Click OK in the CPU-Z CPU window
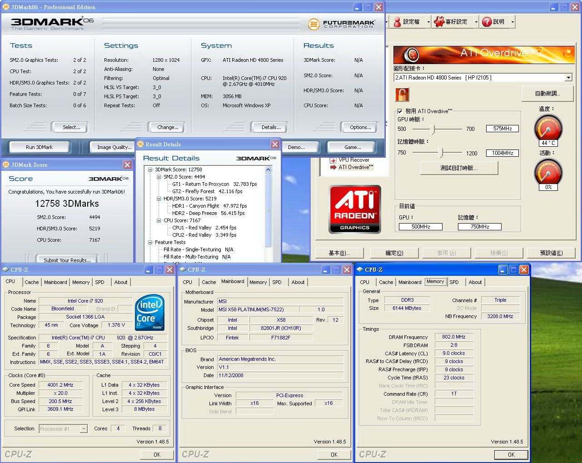 coord(157,454)
